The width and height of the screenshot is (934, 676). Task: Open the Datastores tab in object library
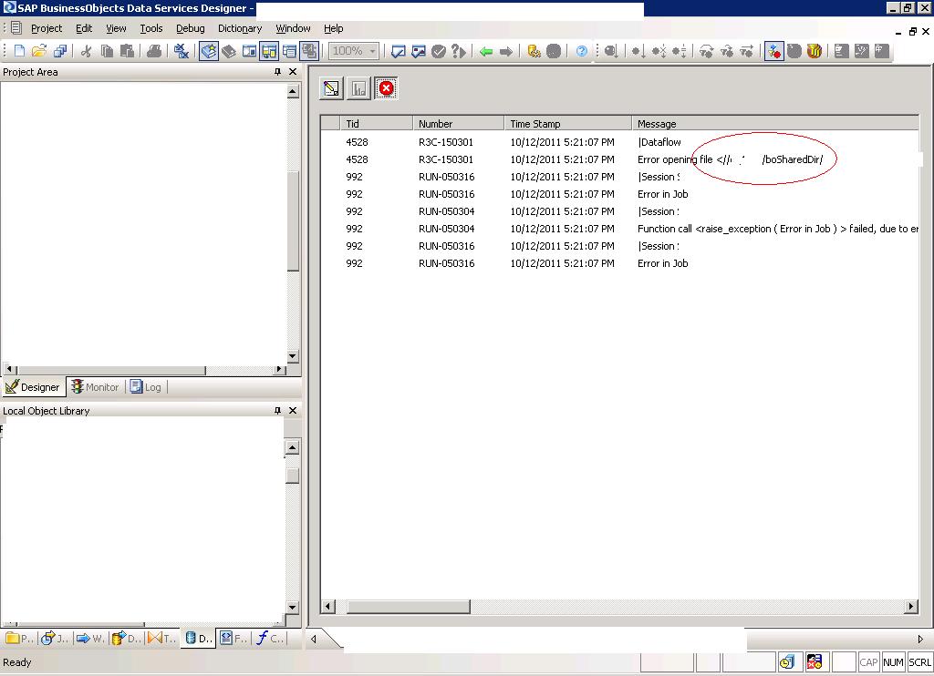point(198,638)
